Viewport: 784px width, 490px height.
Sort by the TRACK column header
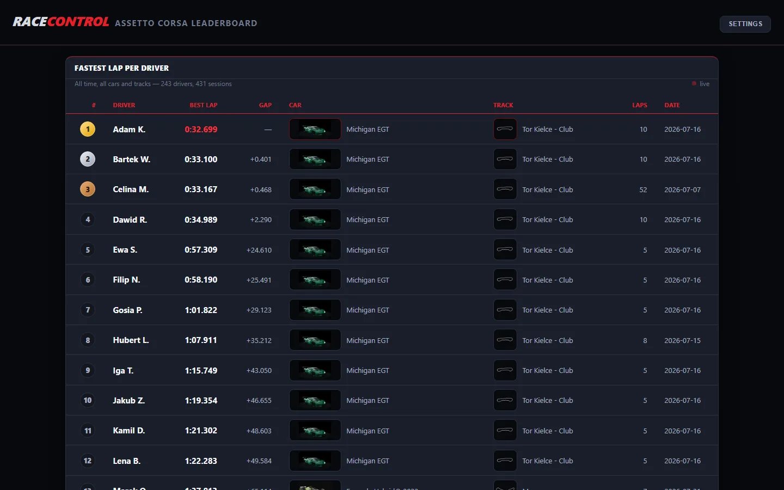tap(503, 105)
